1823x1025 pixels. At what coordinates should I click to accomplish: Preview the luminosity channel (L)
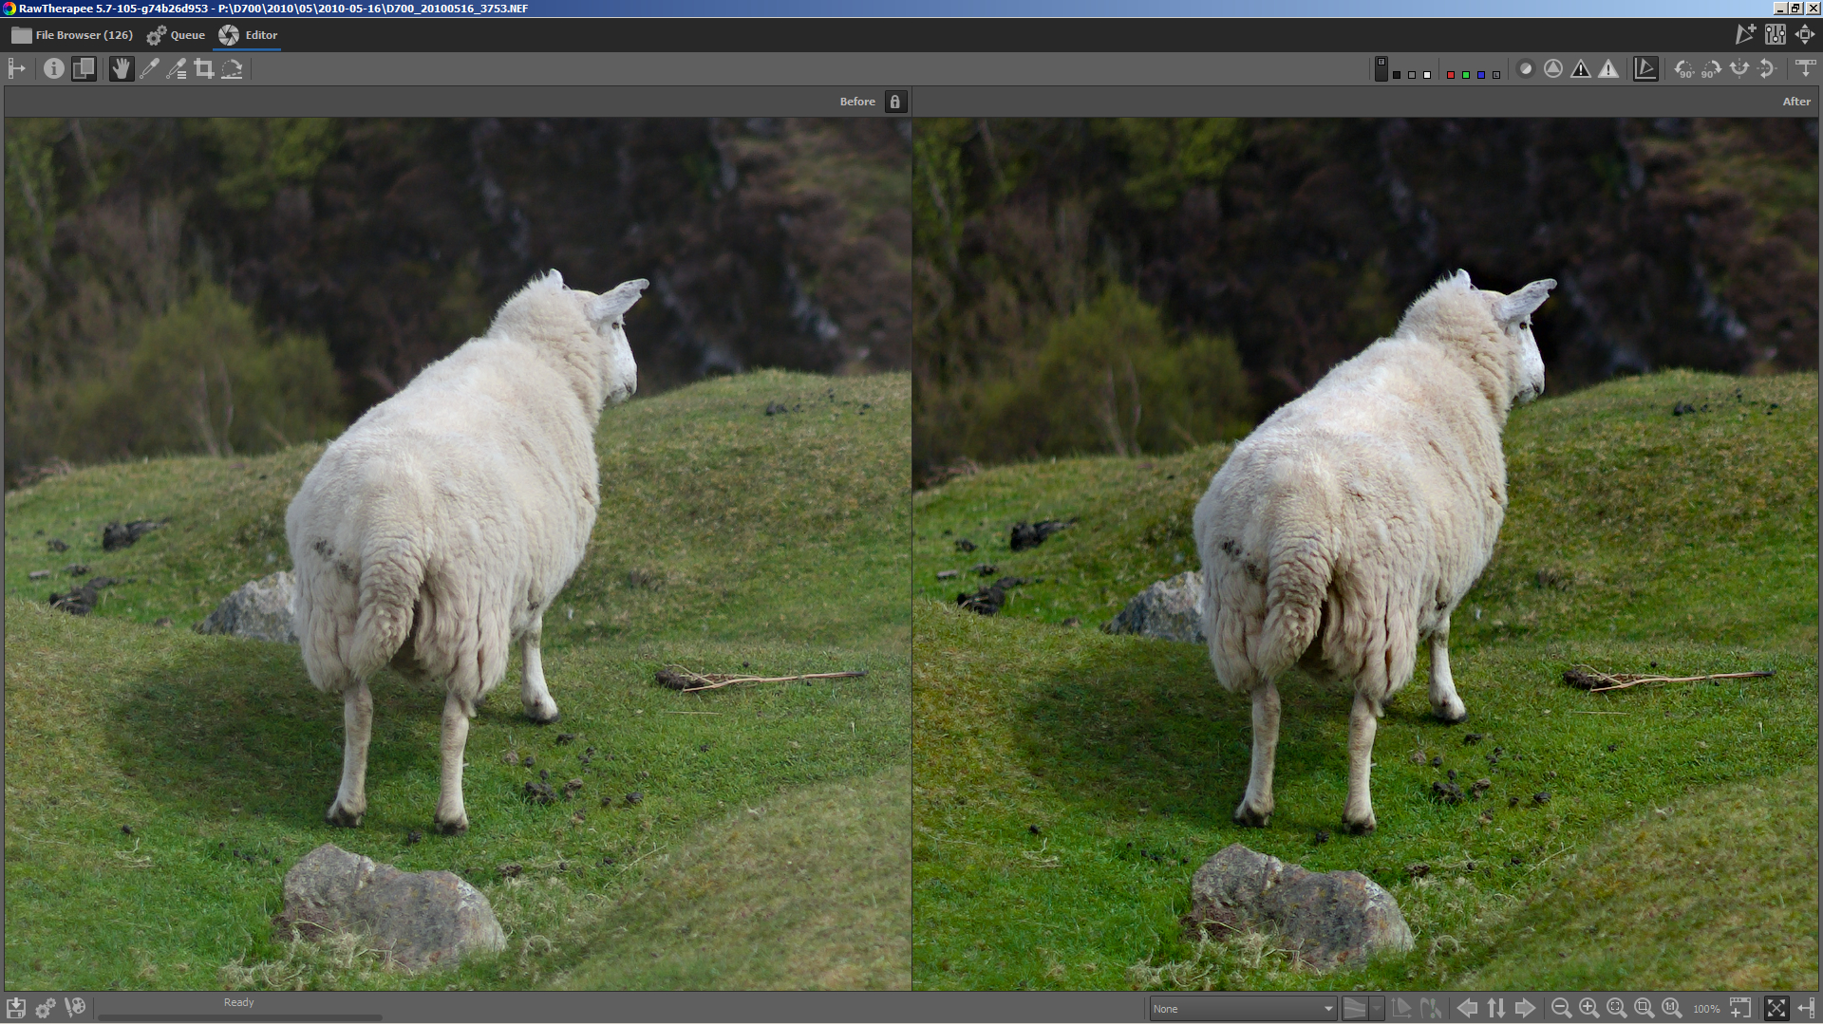1496,74
